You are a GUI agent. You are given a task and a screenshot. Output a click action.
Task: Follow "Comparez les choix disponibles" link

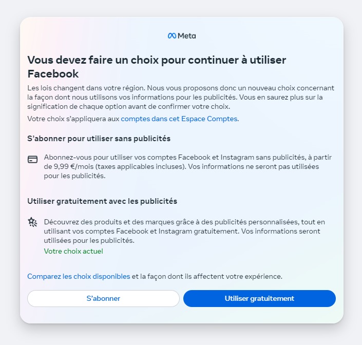pyautogui.click(x=79, y=276)
